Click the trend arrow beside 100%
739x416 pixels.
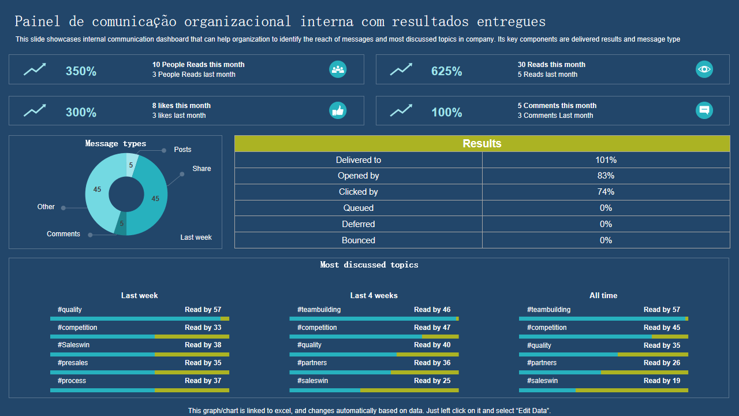[x=401, y=110]
